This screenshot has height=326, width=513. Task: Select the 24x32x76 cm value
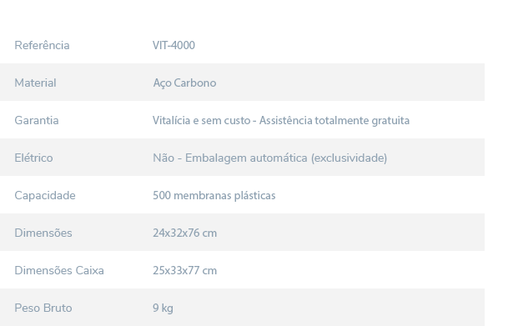click(184, 233)
